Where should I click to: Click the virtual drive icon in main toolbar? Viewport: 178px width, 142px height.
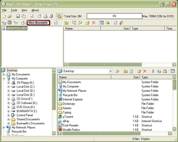pyautogui.click(x=51, y=16)
